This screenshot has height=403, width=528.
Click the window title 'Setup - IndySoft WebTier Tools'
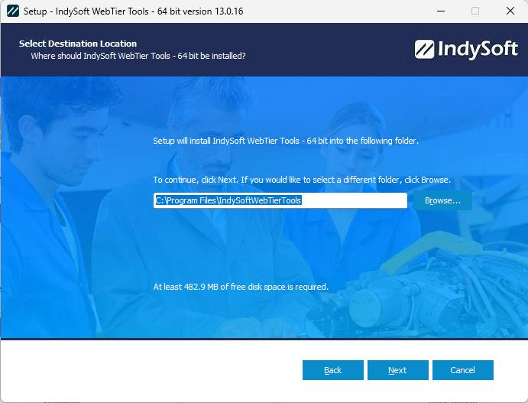134,11
